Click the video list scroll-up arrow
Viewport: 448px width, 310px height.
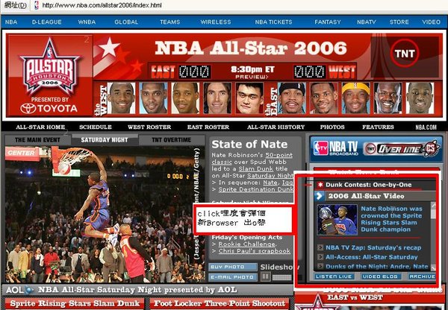pyautogui.click(x=434, y=204)
